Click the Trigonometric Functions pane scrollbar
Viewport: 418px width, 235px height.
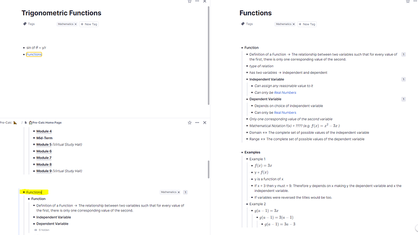click(x=208, y=56)
